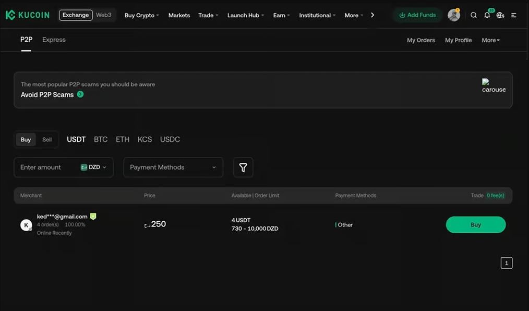Click the Merchant column header
Screen dimensions: 529x311
31,196
